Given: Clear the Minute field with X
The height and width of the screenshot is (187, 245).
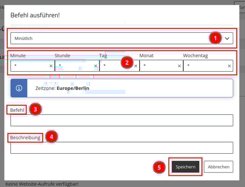Looking at the screenshot, I should click(51, 66).
